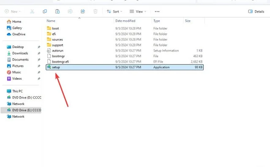
Task: Toggle the Details pane button
Action: pos(256,11)
